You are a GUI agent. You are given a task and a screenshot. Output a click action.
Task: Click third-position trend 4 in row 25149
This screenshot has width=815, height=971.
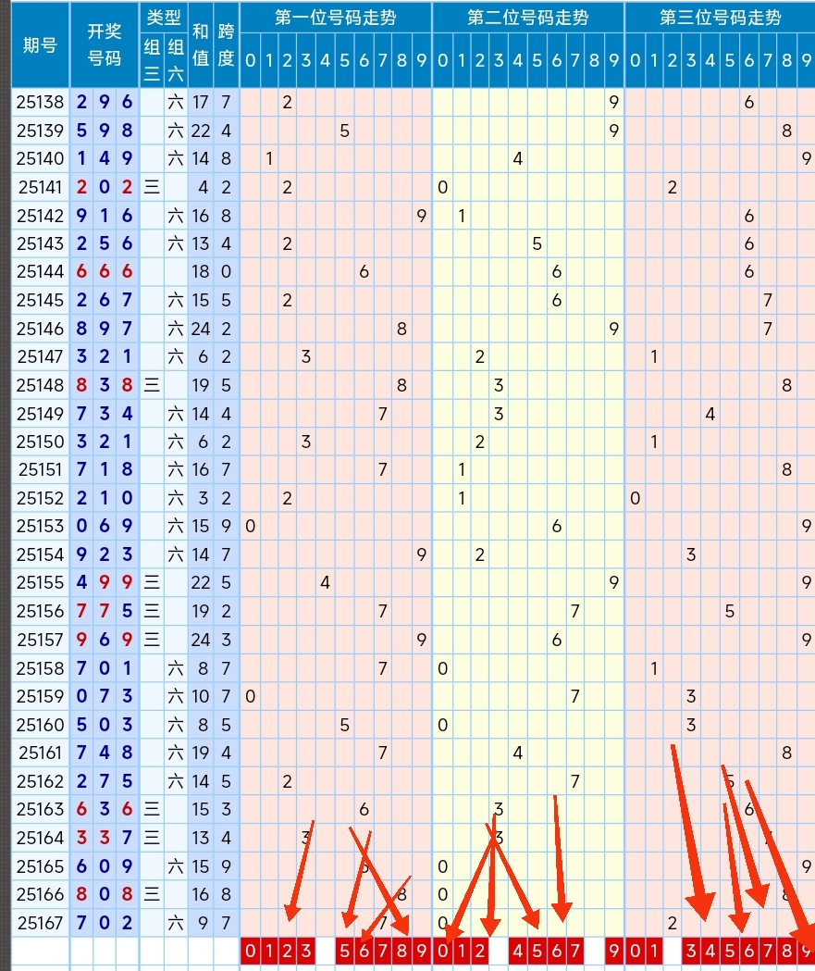710,414
